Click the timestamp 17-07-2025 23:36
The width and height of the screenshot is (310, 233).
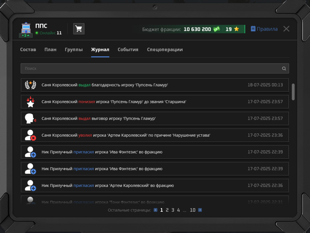tap(265, 135)
